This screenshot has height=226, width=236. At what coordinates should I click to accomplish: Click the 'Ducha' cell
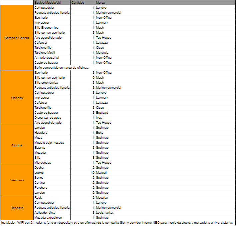tap(52, 168)
